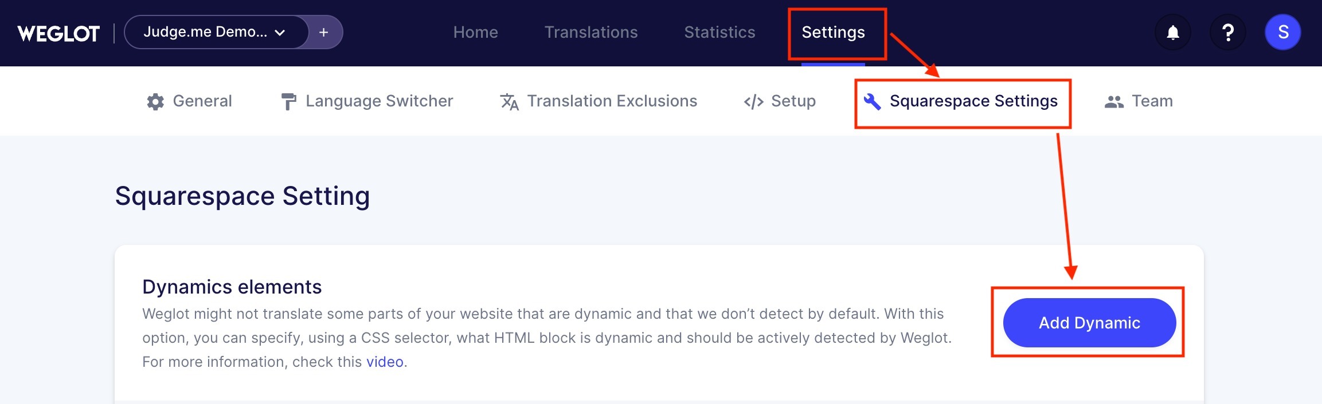Viewport: 1322px width, 404px height.
Task: Click the Squarespace Settings wrench icon
Action: point(872,102)
